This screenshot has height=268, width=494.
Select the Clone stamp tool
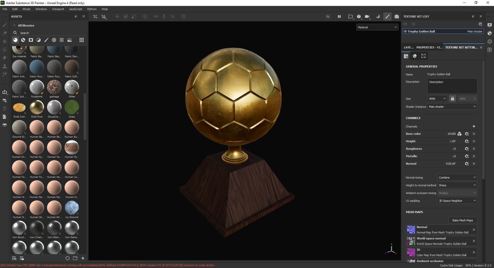point(4,66)
